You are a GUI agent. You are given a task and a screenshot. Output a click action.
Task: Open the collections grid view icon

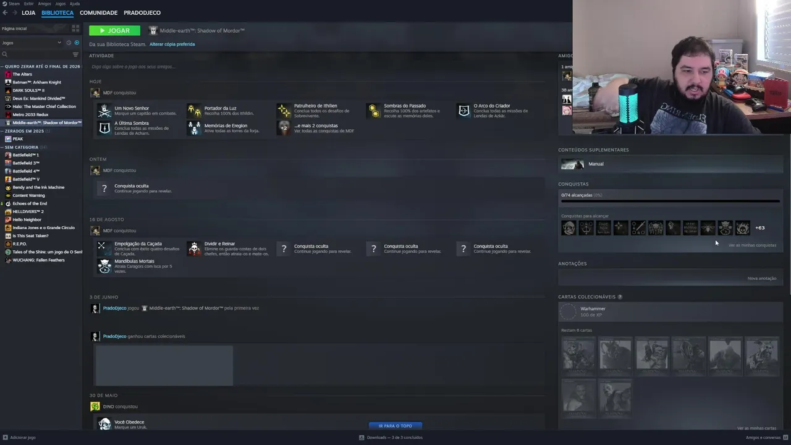click(75, 28)
